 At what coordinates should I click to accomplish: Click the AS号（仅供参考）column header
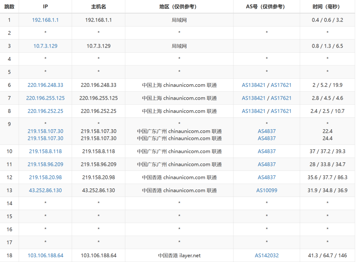[266, 6]
